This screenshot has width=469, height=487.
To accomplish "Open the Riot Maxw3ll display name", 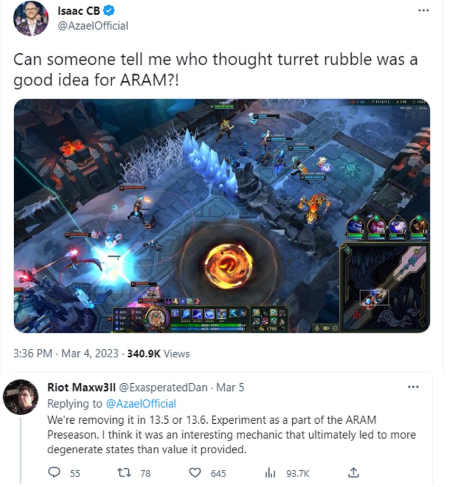I will [81, 387].
